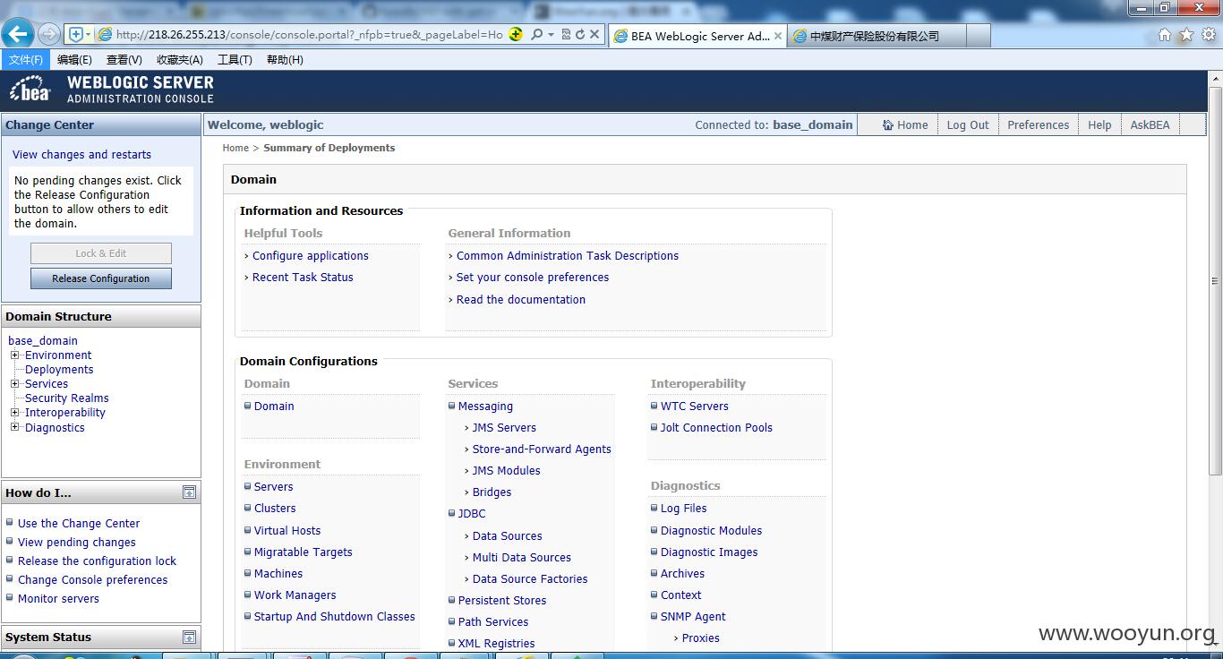Open Use the Change Center help link
Screen dimensions: 1223x659
point(79,523)
